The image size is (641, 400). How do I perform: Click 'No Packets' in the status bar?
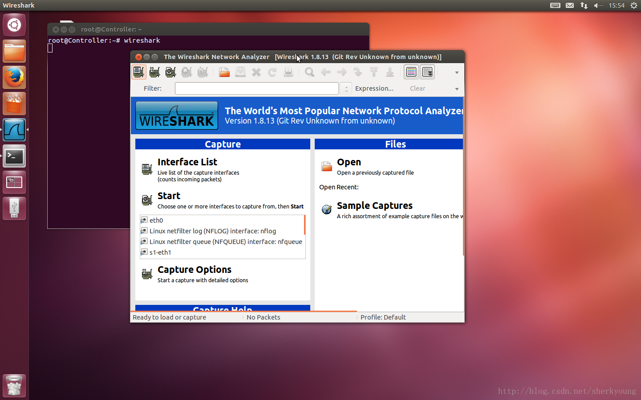pos(264,317)
